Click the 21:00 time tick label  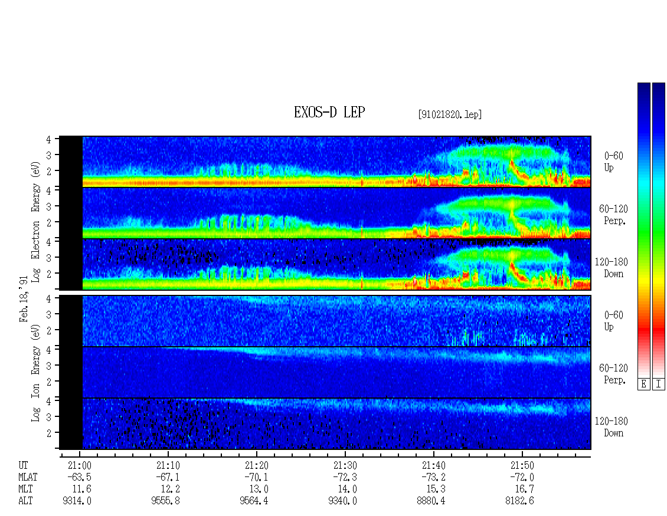pos(80,465)
